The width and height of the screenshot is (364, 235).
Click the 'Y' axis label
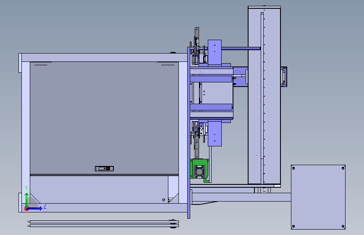click(26, 188)
